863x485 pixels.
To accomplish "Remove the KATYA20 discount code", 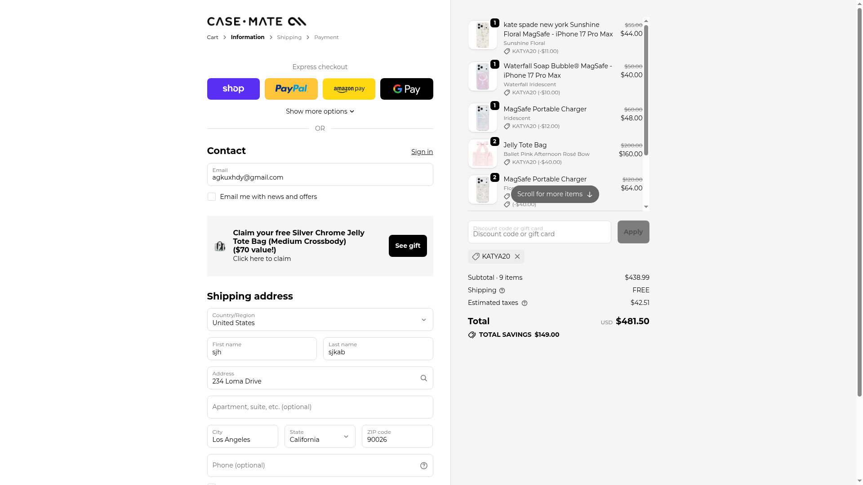I will tap(517, 256).
